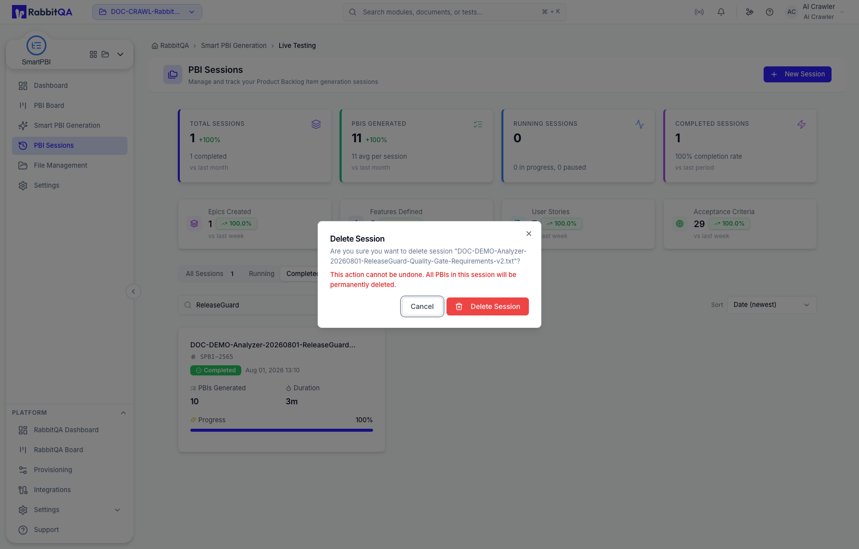Screen dimensions: 859x549
Task: Open the DOC-DEMO-Analyzer session card title
Action: pos(273,345)
